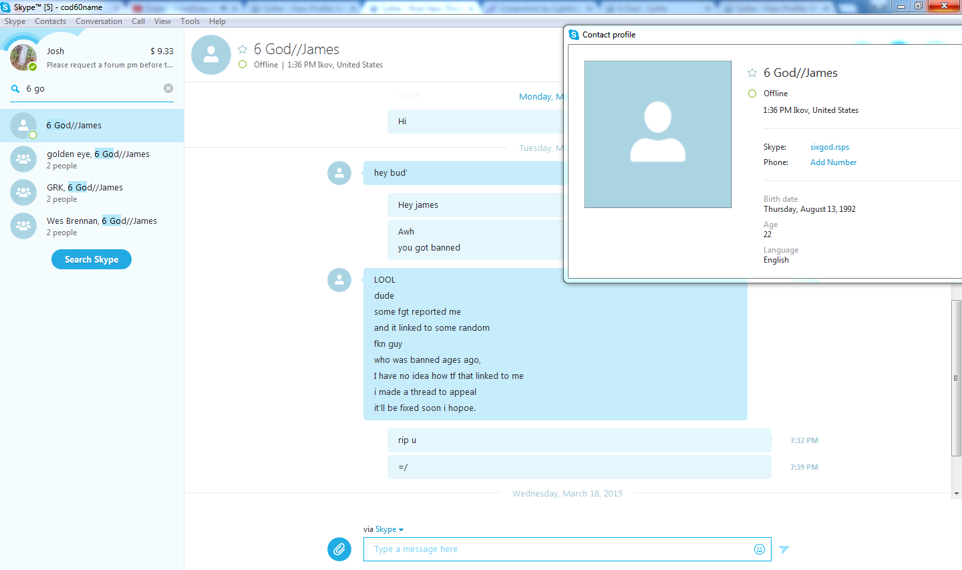The width and height of the screenshot is (962, 570).
Task: Click the 'rip u' message bubble
Action: [579, 440]
